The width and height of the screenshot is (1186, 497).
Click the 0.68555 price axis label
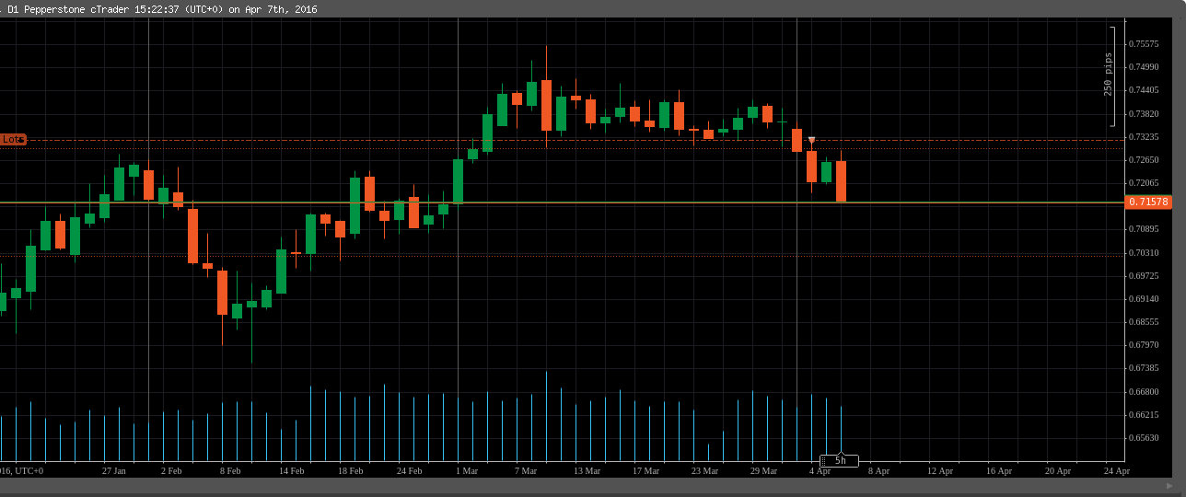pyautogui.click(x=1145, y=322)
